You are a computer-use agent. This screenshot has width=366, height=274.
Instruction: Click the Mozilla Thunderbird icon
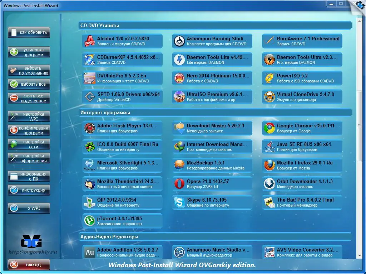pos(90,184)
